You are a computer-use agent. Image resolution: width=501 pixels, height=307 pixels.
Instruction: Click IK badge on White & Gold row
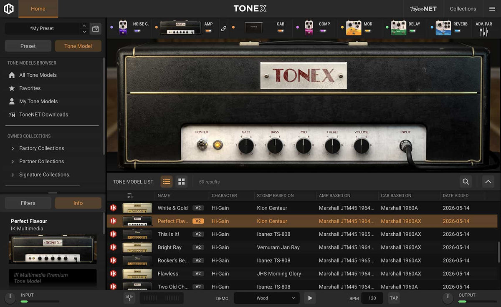tap(113, 208)
